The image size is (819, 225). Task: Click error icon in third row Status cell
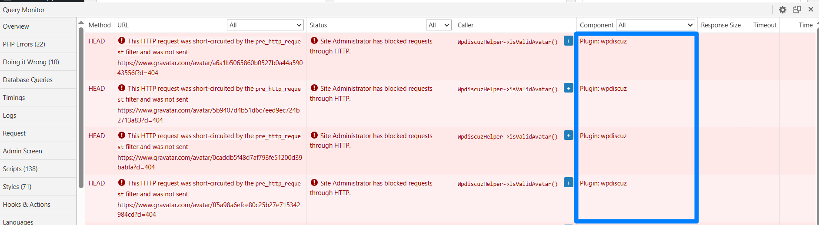tap(314, 135)
